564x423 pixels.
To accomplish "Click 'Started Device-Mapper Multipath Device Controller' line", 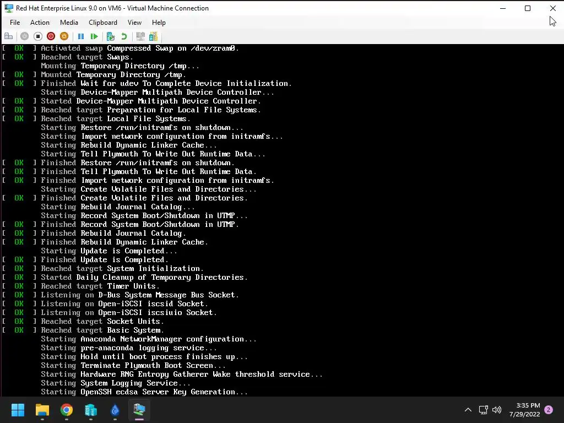I will [x=151, y=101].
